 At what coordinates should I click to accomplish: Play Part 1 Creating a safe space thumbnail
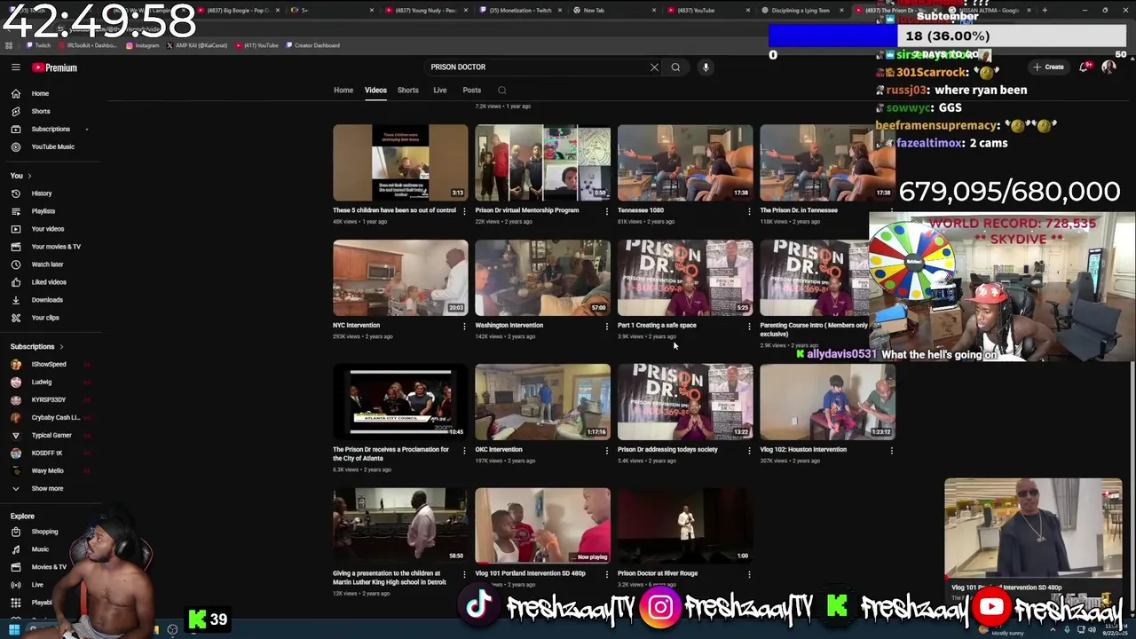click(x=685, y=278)
